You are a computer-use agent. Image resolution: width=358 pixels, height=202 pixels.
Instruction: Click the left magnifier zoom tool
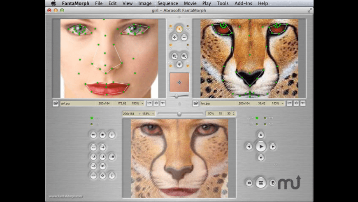174,56
